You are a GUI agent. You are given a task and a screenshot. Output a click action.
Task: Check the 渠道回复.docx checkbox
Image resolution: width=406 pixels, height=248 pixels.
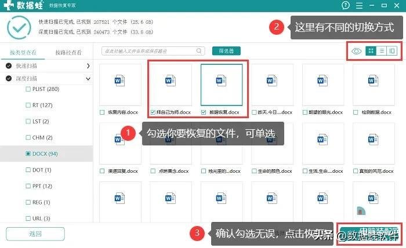point(102,171)
